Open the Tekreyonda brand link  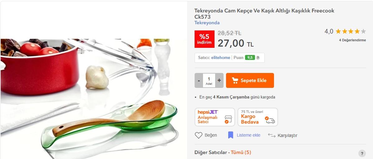tap(207, 23)
